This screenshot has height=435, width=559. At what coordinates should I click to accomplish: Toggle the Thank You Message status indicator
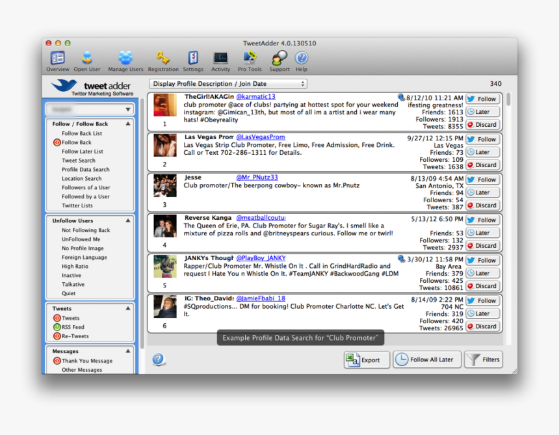[57, 361]
